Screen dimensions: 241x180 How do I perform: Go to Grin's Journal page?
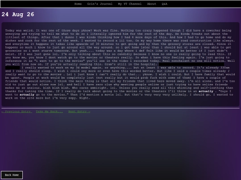tap(100, 4)
